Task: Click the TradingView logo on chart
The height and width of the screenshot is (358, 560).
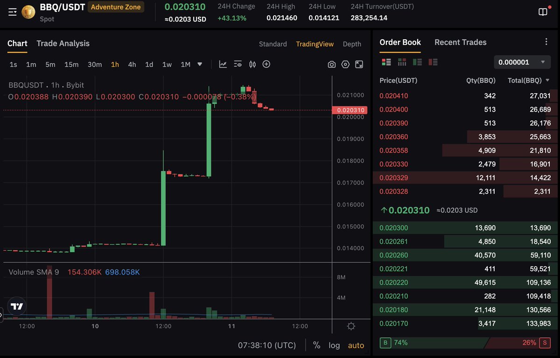Action: tap(17, 307)
